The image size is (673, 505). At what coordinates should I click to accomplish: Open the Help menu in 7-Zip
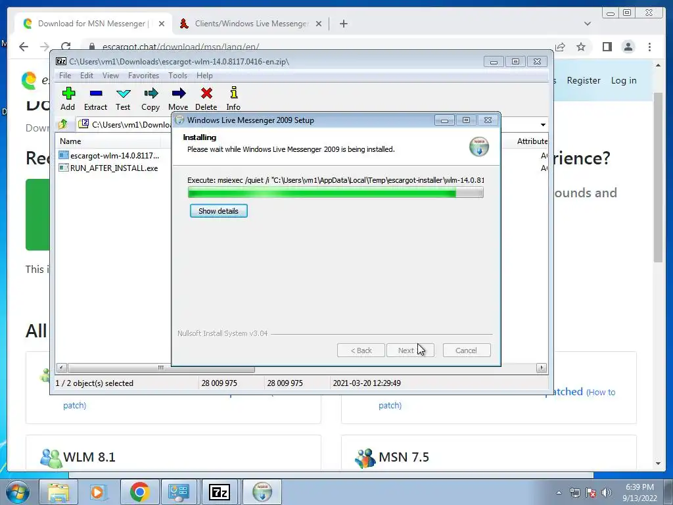[204, 76]
